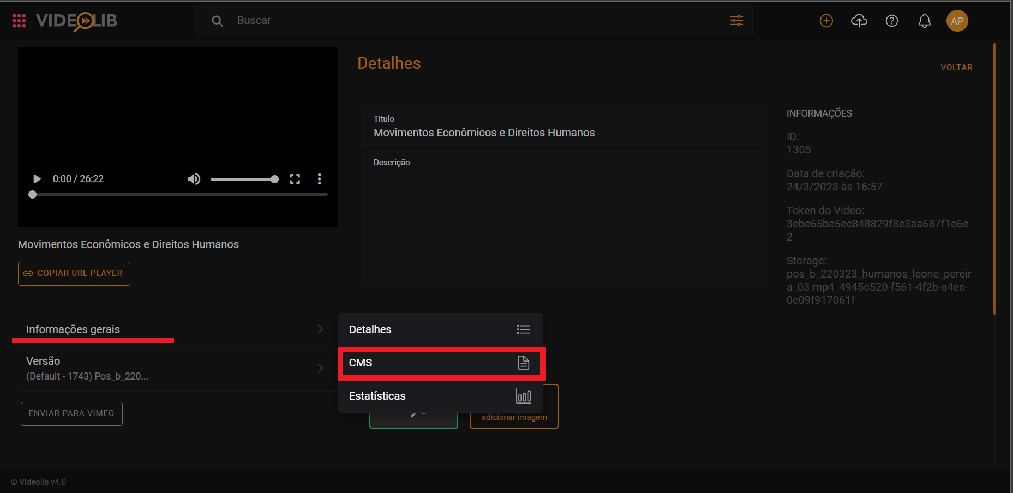Image resolution: width=1013 pixels, height=493 pixels.
Task: Click VOLTAR to go back
Action: [956, 68]
